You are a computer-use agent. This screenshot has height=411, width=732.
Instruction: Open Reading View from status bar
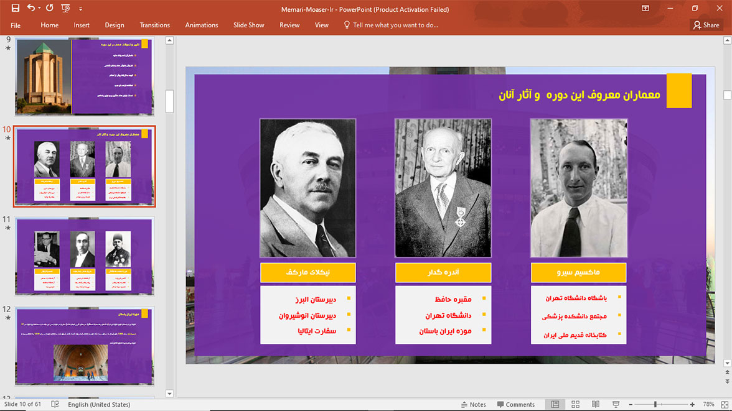[x=596, y=404]
